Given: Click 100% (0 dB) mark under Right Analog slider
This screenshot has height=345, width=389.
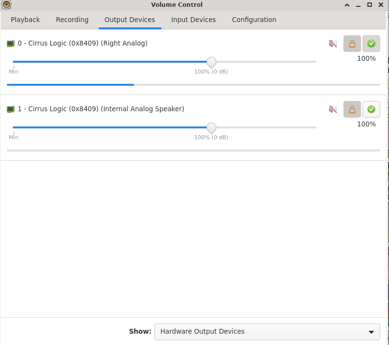Looking at the screenshot, I should click(x=211, y=72).
